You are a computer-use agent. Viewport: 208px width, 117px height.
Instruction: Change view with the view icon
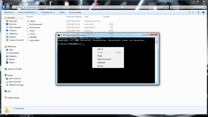tap(189, 12)
